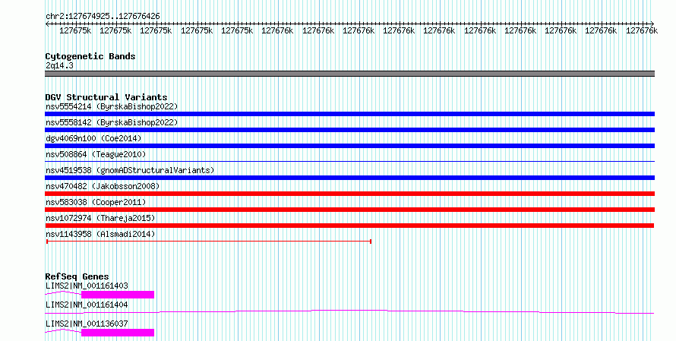Select the thin red span under nsv1143958
Viewport: 676px width, 341px height.
(x=209, y=242)
